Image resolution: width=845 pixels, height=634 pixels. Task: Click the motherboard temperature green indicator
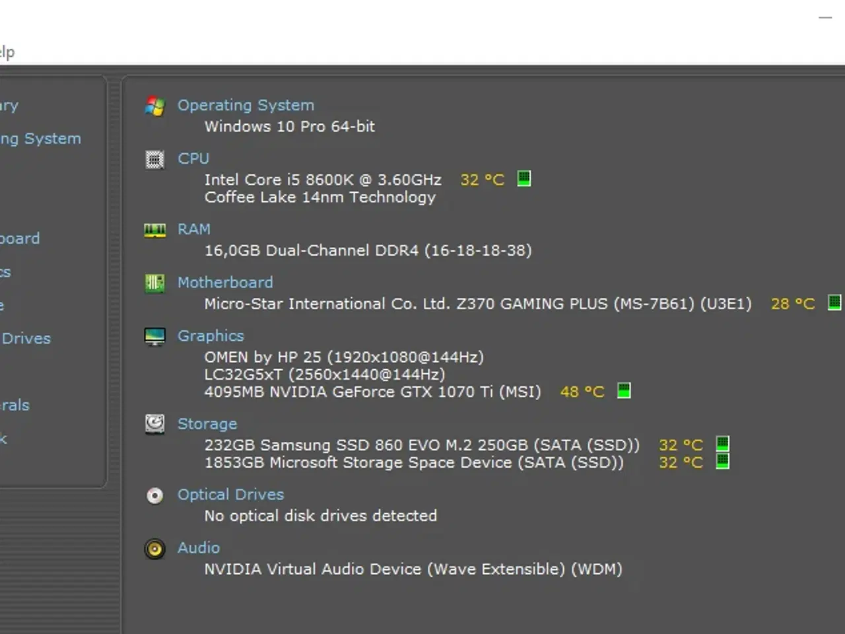[x=834, y=302]
